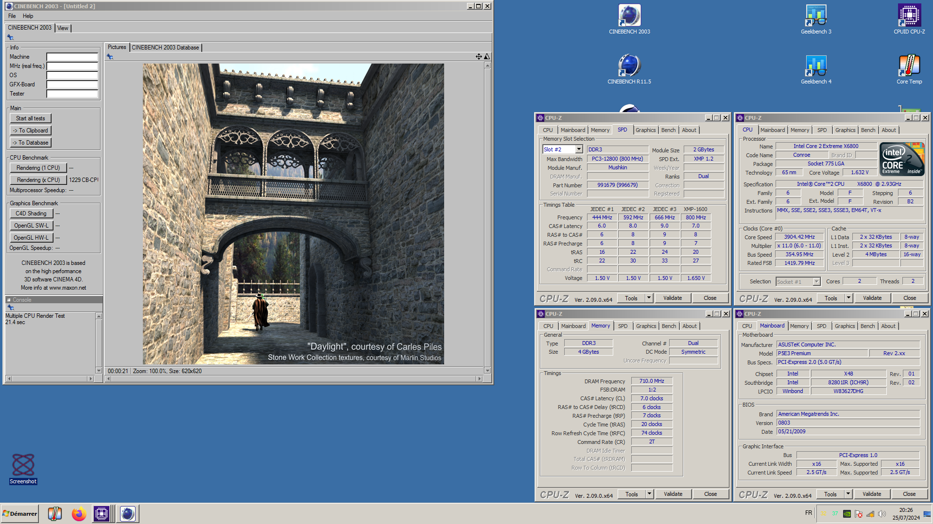Click into the Tester input field
The height and width of the screenshot is (524, 933).
pos(72,94)
